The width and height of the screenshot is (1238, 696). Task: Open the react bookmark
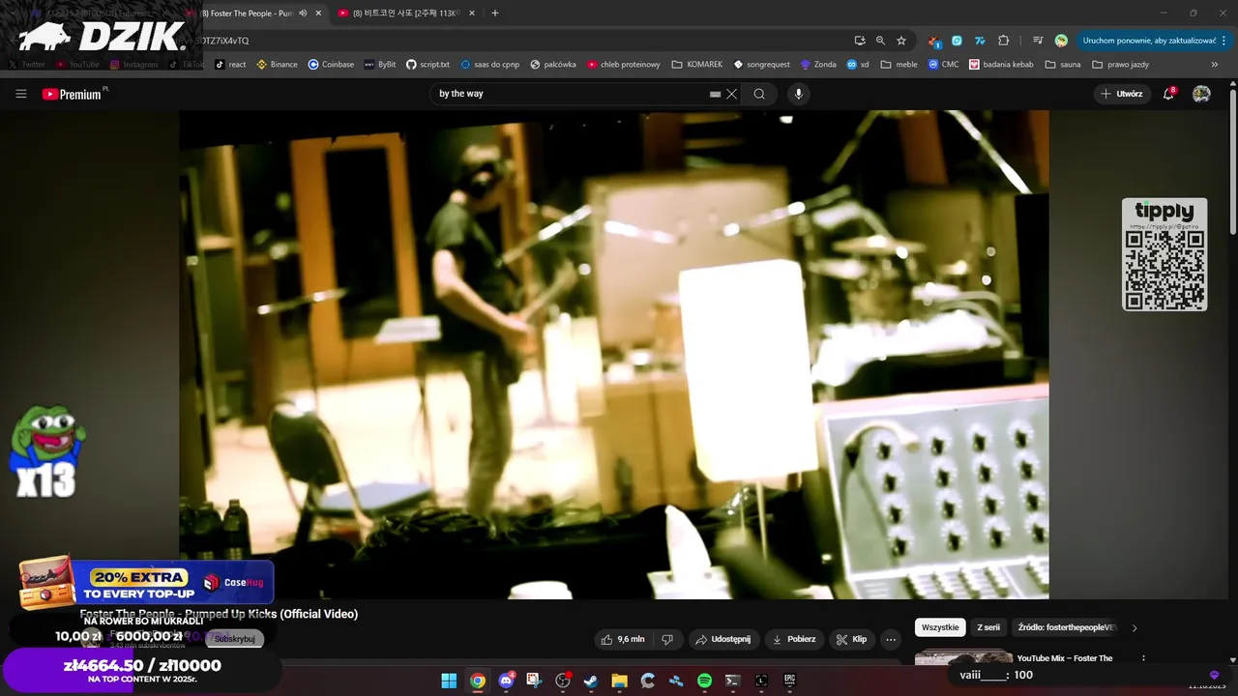[230, 65]
